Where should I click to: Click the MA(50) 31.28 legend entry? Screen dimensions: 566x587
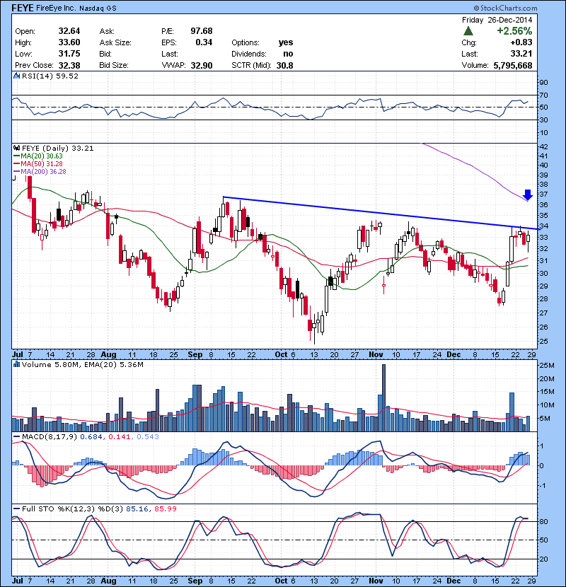[42, 164]
